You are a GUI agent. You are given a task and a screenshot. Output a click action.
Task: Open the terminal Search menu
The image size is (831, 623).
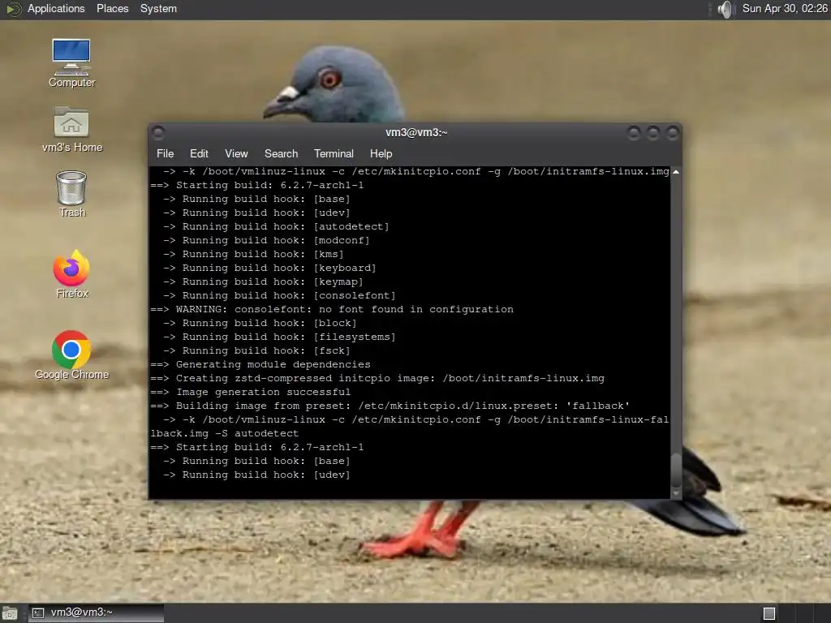(x=281, y=153)
